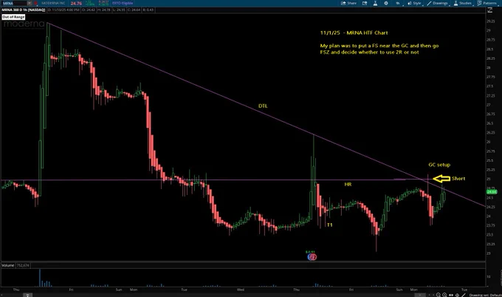Click the MODERNA INC company name
The height and width of the screenshot is (297, 502).
pyautogui.click(x=53, y=3)
